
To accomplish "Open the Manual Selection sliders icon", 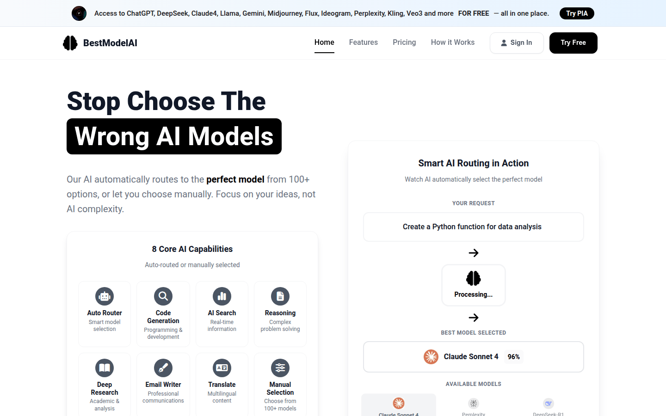I will [280, 368].
